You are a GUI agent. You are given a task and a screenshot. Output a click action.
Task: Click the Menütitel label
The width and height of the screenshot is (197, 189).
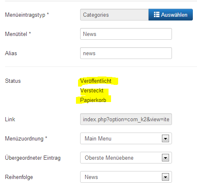pos(18,34)
